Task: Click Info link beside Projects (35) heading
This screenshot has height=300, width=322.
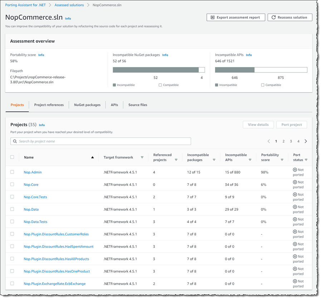Action: pos(42,125)
